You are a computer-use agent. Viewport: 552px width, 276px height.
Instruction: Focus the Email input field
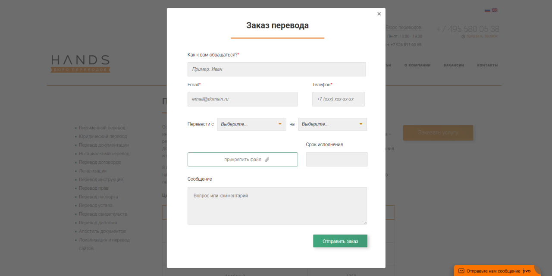(242, 99)
